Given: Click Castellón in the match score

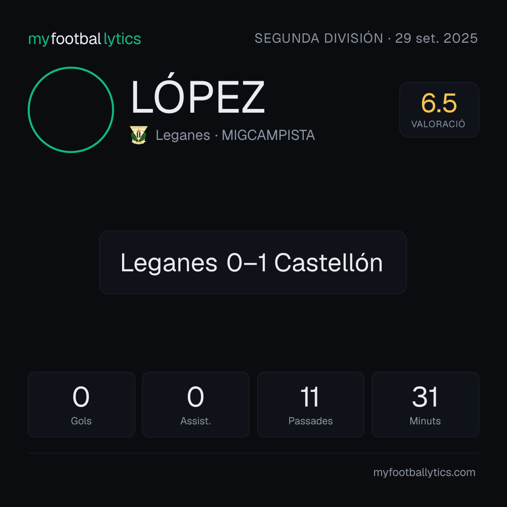Looking at the screenshot, I should pos(329,262).
